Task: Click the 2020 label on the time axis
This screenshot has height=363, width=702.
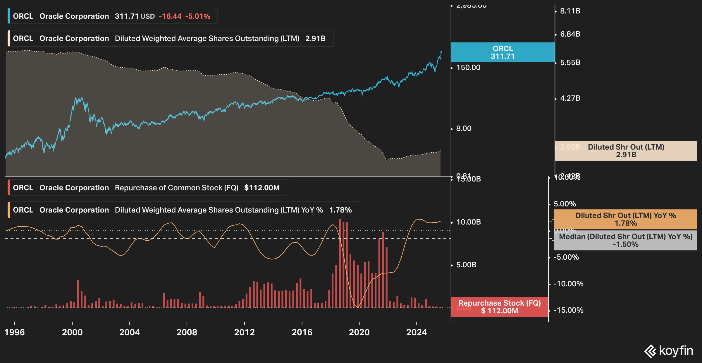Action: point(359,332)
